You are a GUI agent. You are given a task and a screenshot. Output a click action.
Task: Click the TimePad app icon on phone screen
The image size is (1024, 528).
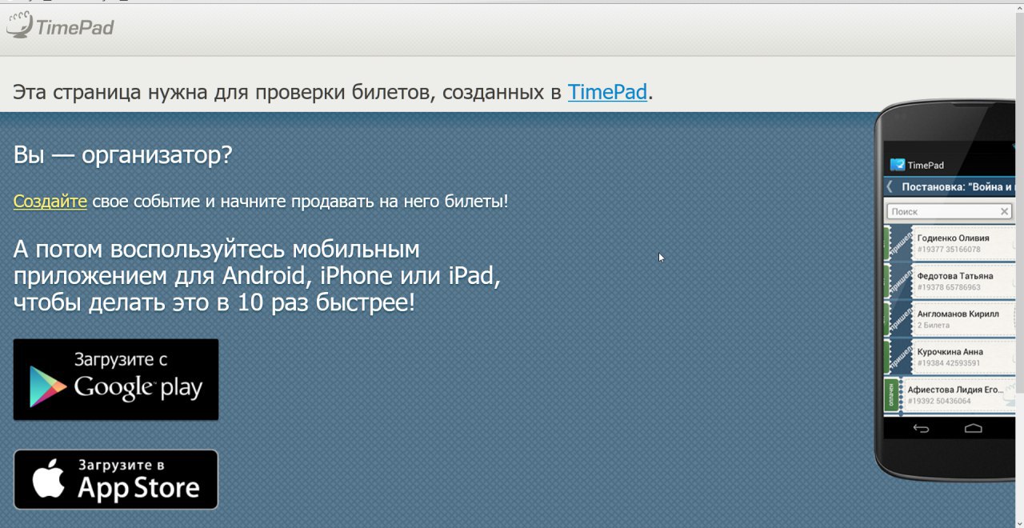click(897, 165)
